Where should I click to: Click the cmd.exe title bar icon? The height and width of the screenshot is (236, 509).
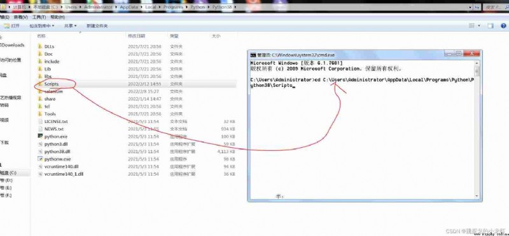253,55
